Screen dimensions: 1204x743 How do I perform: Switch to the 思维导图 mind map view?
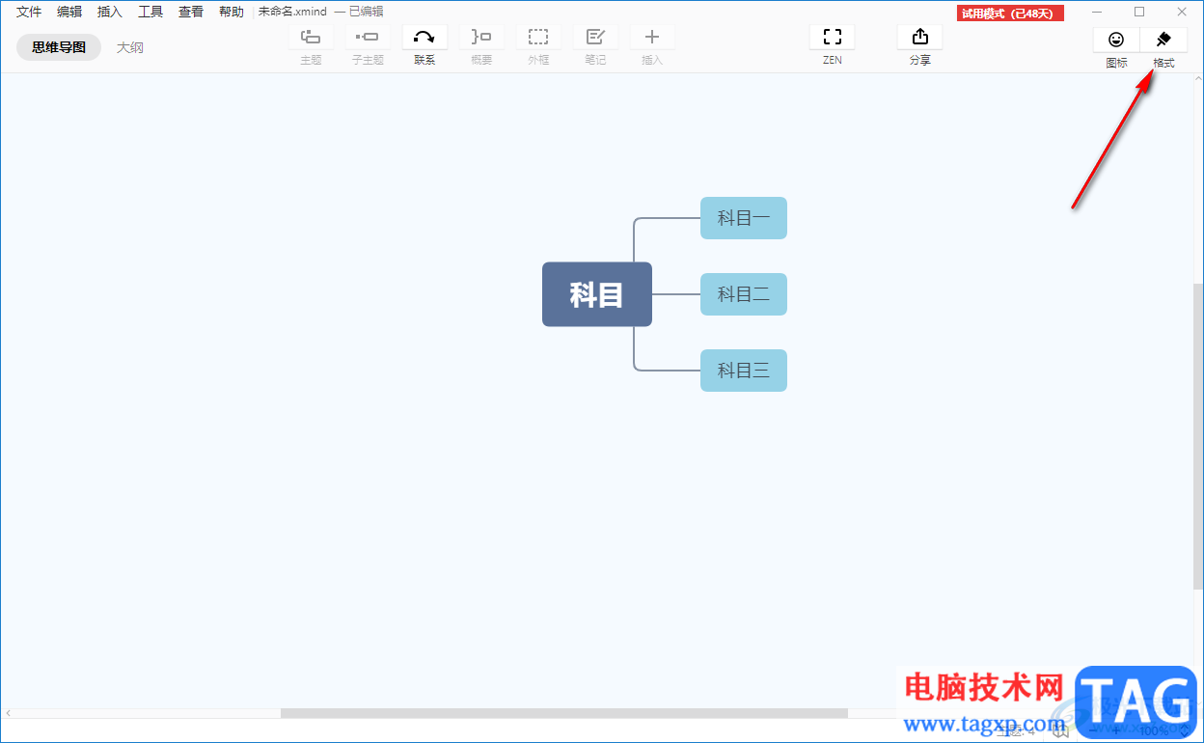[59, 47]
